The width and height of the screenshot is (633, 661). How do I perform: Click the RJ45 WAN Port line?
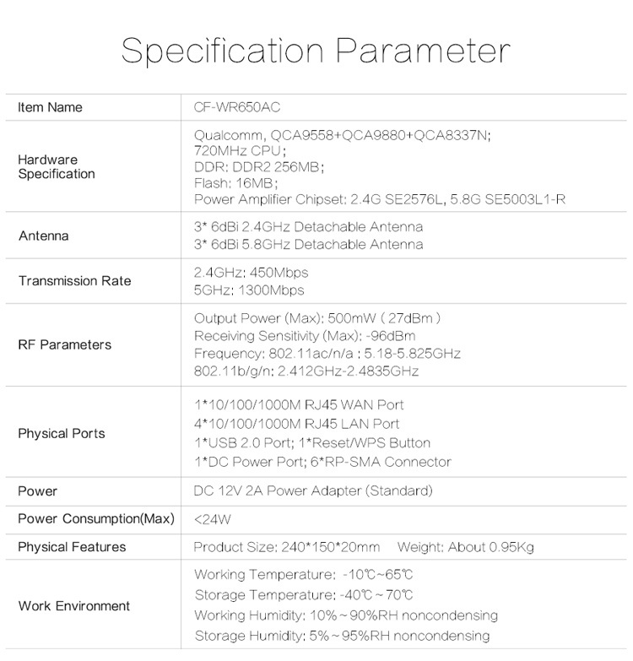299,405
